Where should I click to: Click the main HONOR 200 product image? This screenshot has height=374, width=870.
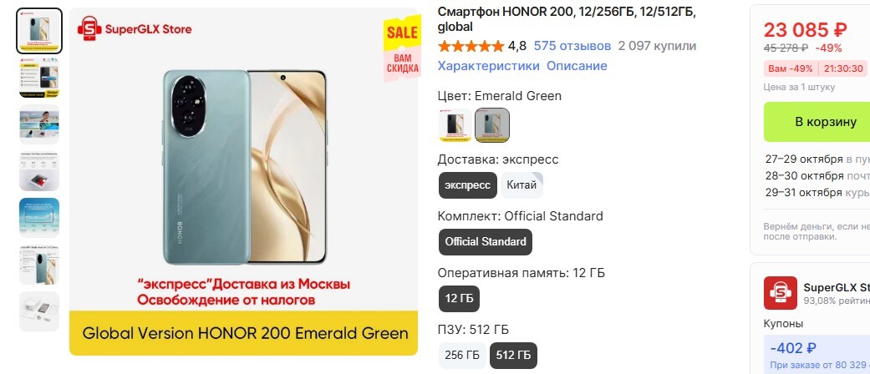click(243, 181)
